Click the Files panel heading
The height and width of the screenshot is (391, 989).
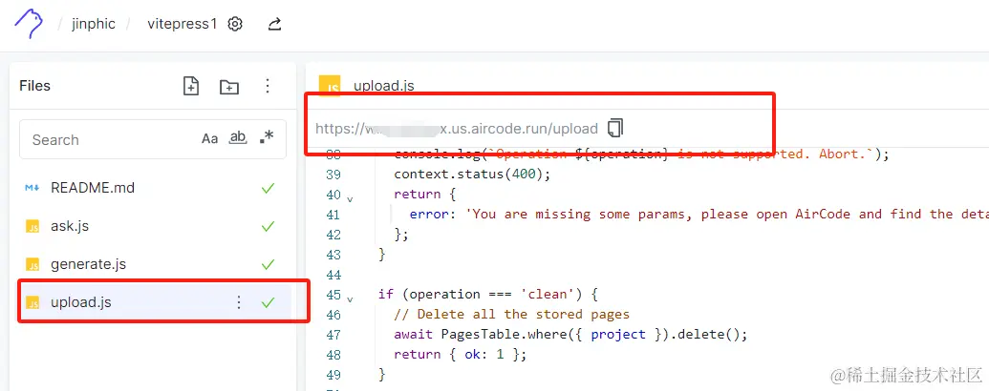click(x=34, y=86)
